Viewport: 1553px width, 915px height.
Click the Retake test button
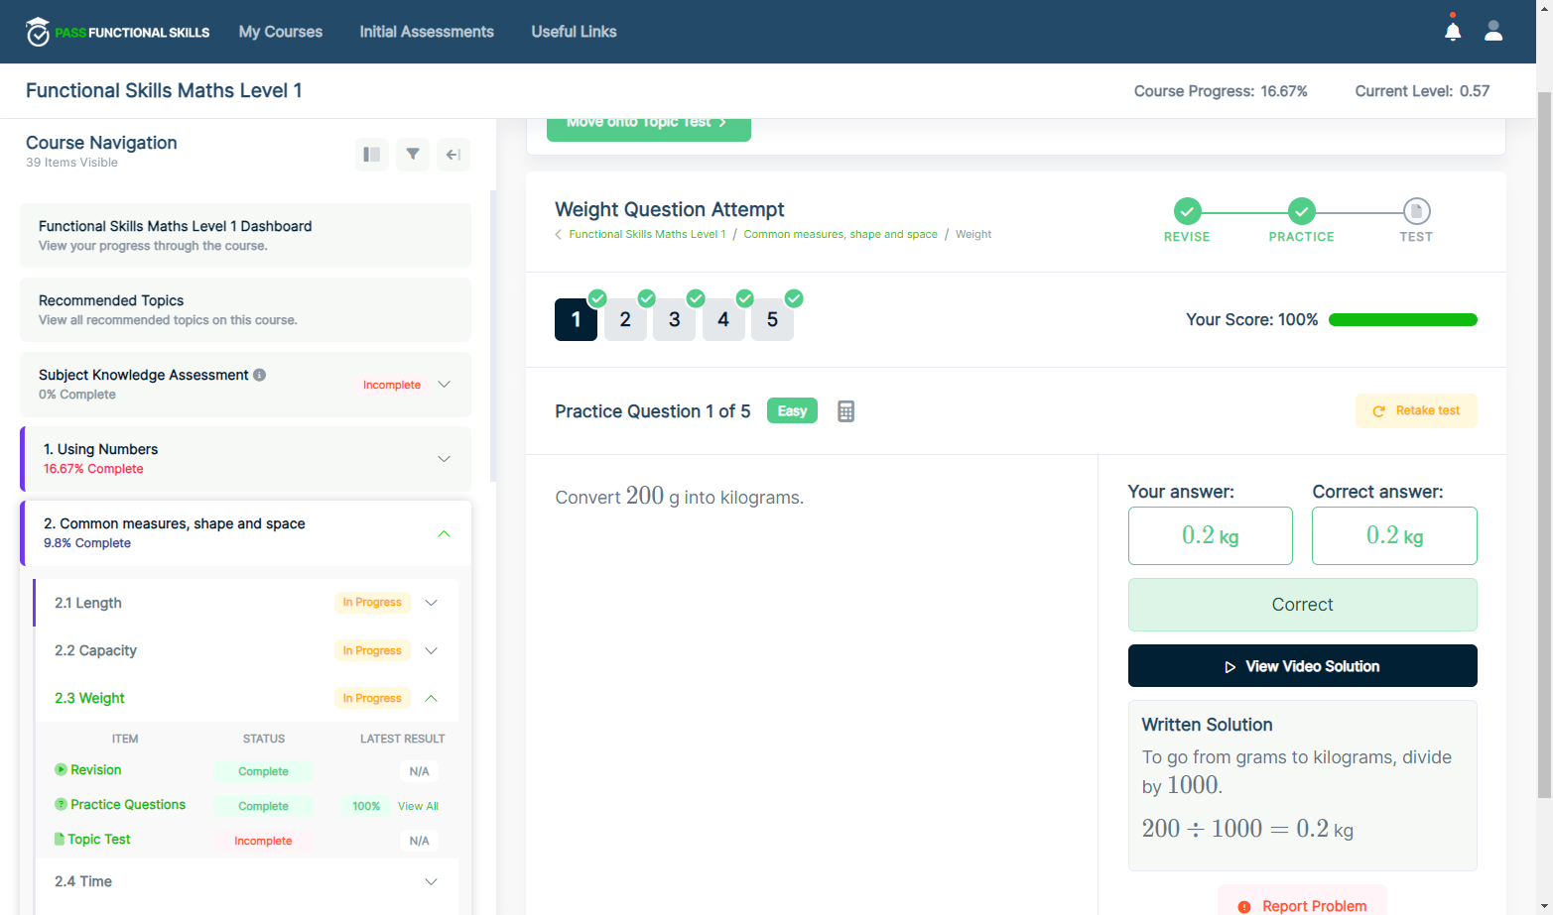pyautogui.click(x=1416, y=411)
